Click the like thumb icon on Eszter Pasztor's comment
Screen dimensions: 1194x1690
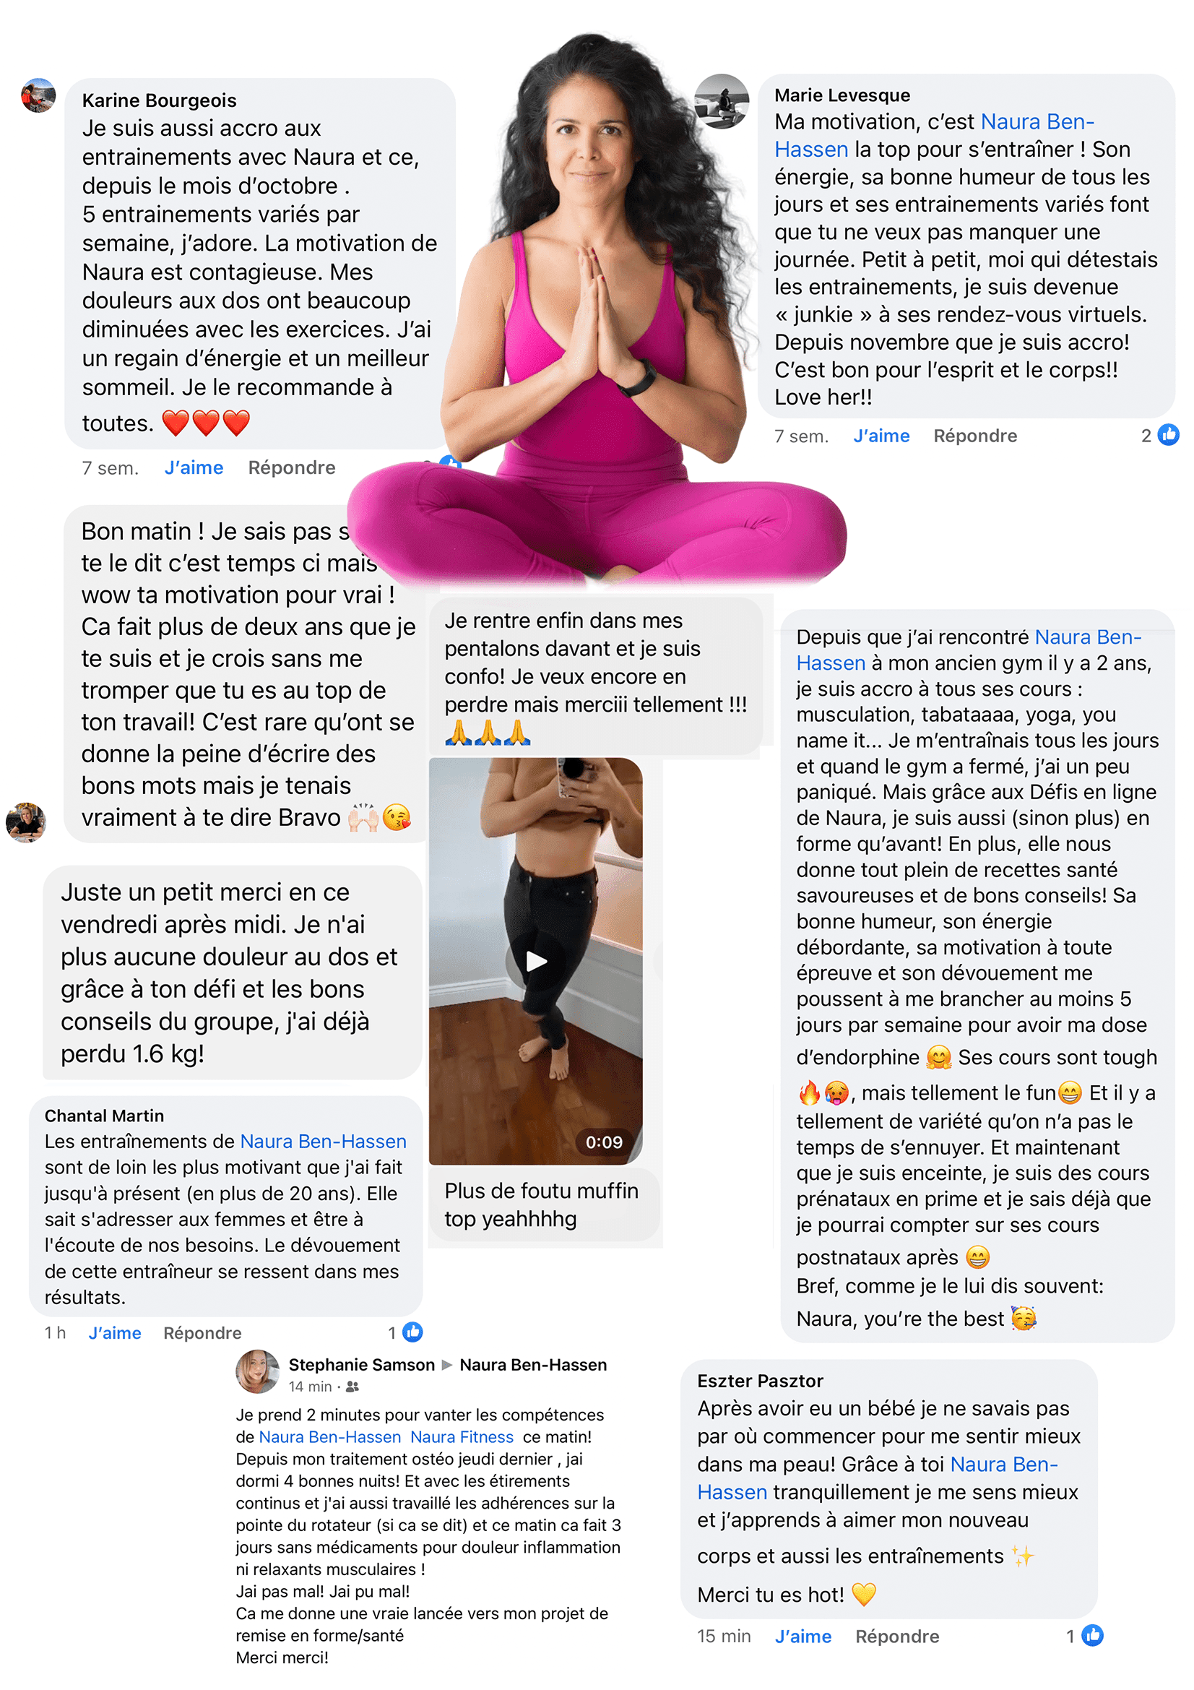coord(1092,1636)
